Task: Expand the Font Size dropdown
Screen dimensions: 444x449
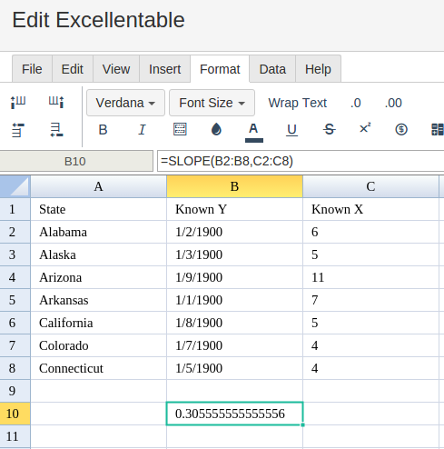Action: point(212,103)
